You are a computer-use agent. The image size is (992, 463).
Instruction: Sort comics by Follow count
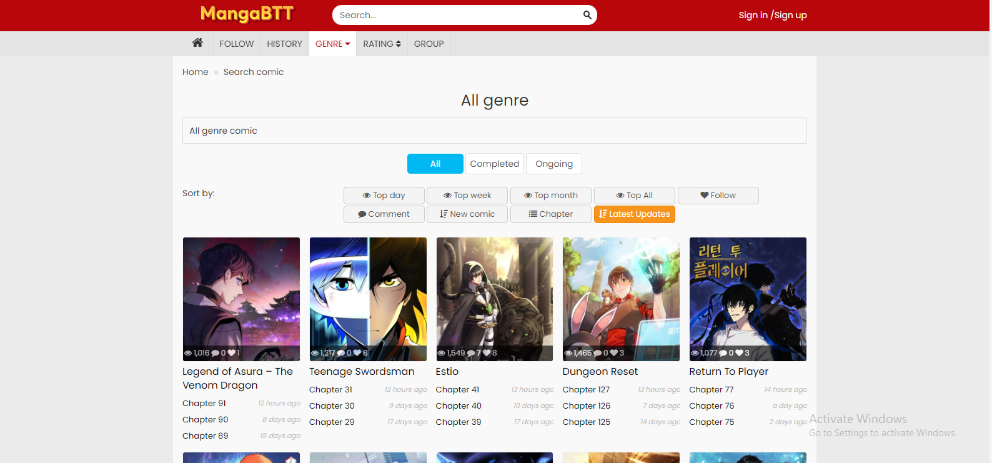(x=718, y=196)
